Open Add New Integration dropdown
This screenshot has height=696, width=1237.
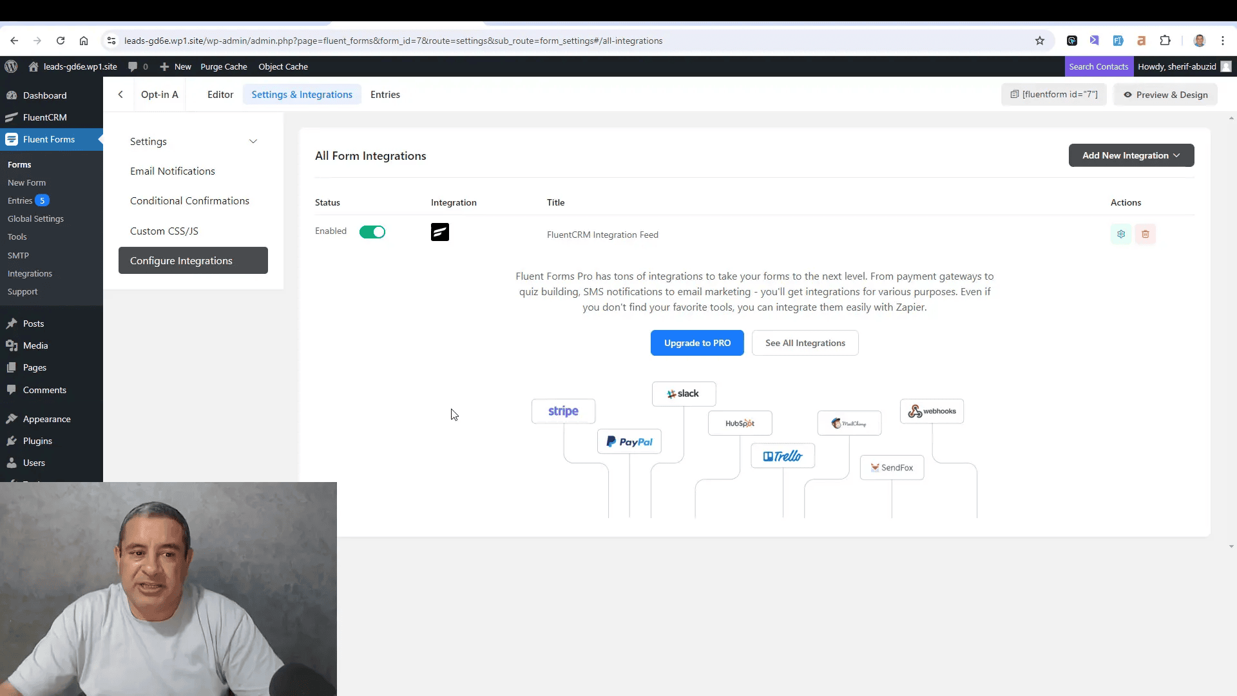coord(1131,155)
